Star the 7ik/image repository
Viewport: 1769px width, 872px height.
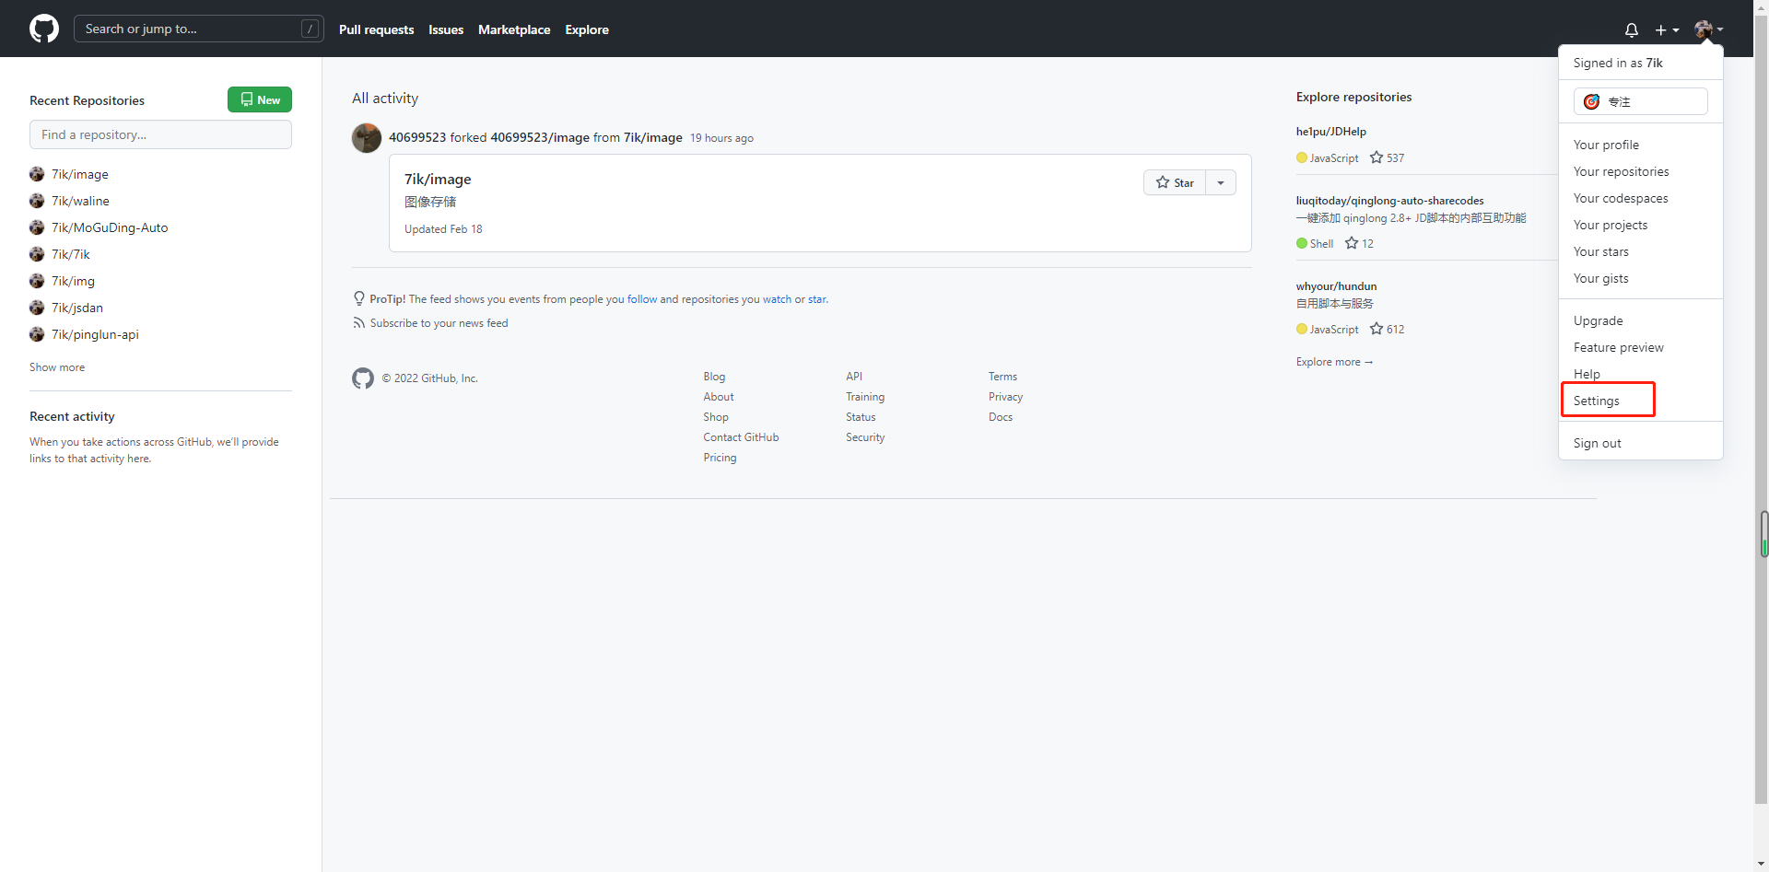(1175, 182)
